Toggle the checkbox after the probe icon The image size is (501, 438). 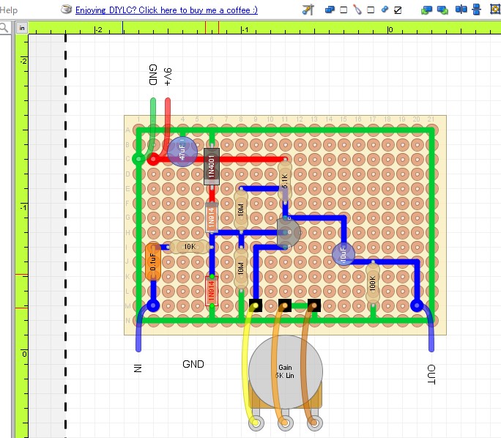point(371,10)
